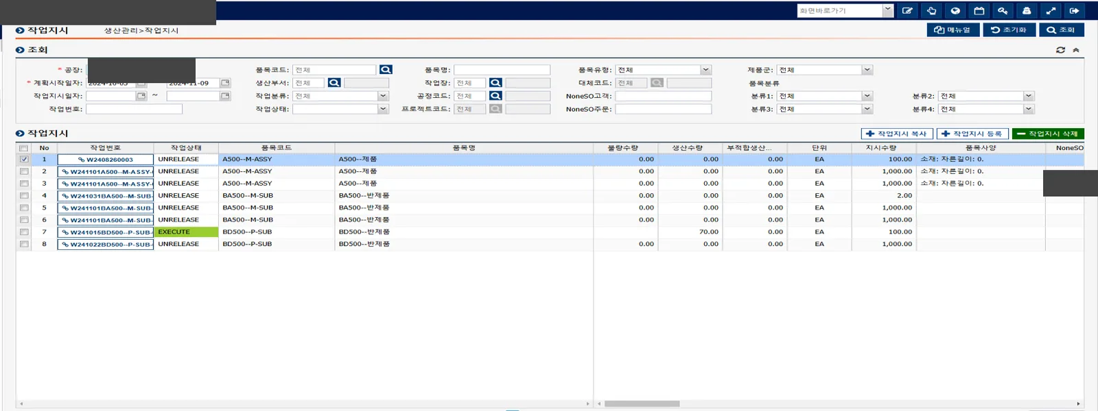Check the checkbox for row 7
This screenshot has height=411, width=1098.
(24, 232)
